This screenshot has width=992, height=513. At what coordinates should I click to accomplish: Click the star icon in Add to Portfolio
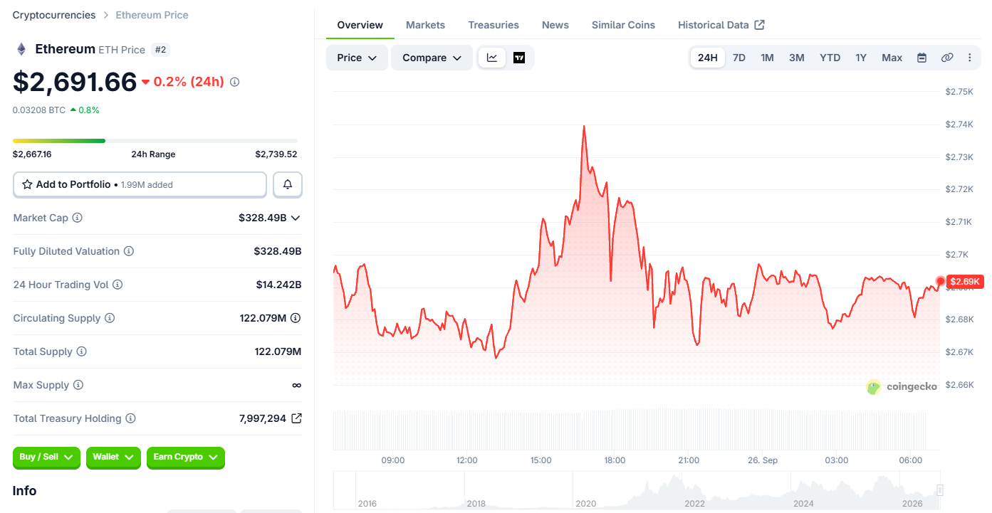point(27,184)
